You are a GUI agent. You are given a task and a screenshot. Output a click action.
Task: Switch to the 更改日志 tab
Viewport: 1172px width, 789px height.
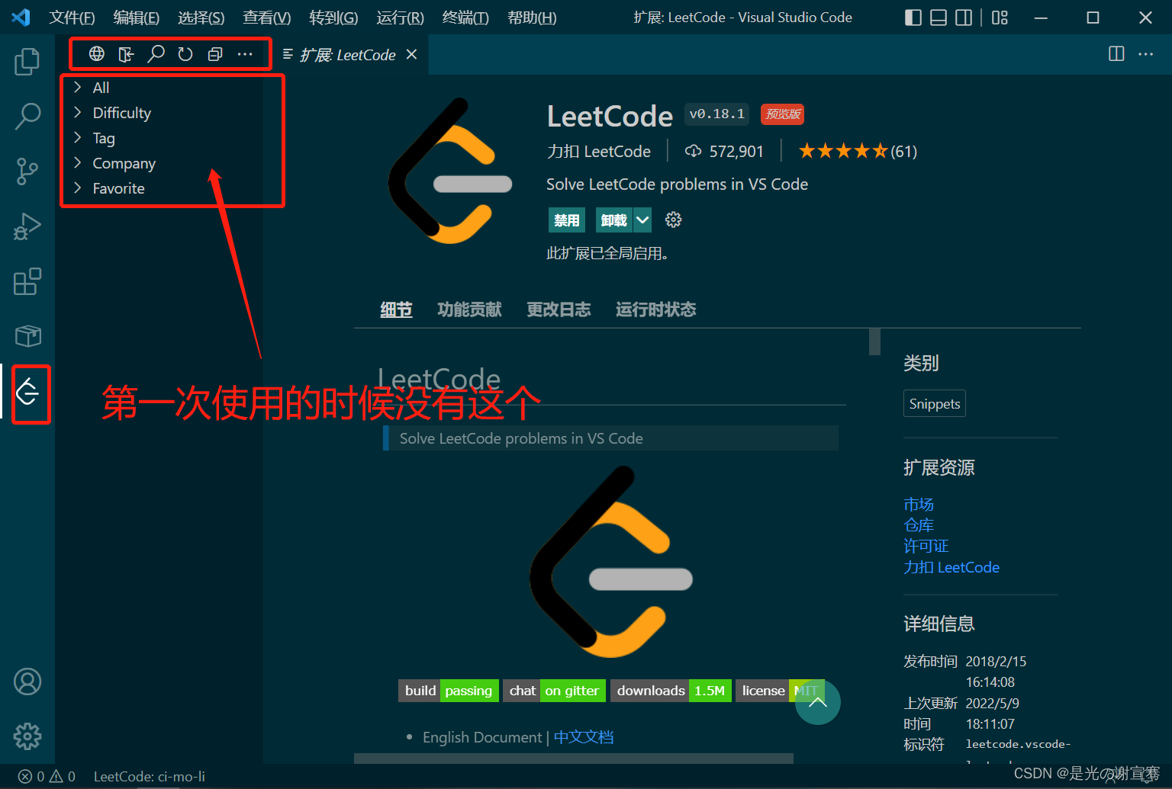click(x=559, y=310)
